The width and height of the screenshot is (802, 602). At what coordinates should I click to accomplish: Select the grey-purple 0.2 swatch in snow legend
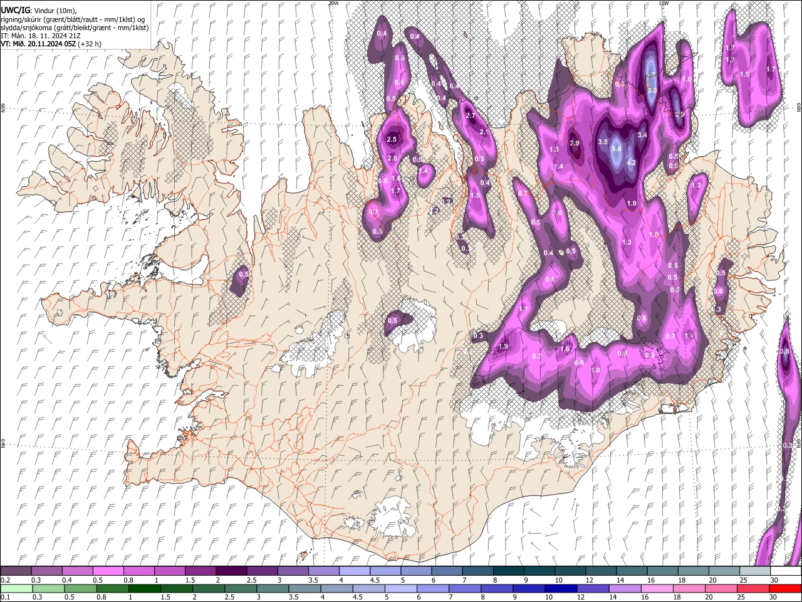(16, 571)
